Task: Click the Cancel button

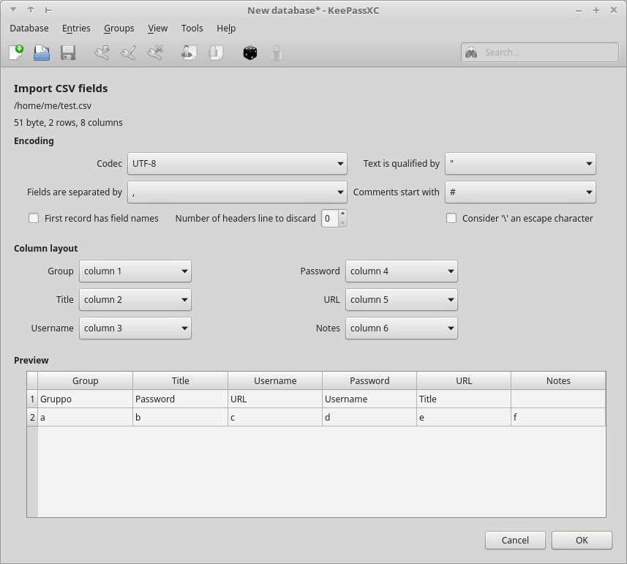Action: pos(515,540)
